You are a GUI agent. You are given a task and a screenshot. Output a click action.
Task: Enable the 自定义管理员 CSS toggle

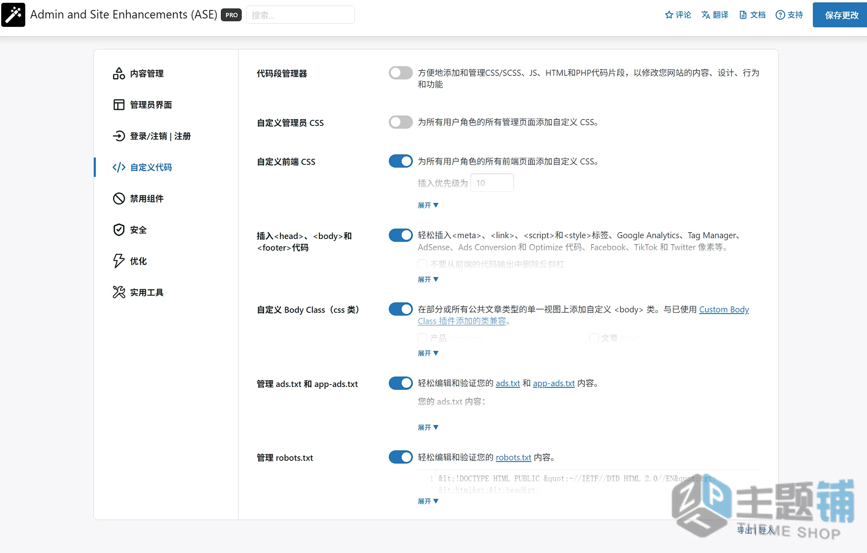(400, 122)
